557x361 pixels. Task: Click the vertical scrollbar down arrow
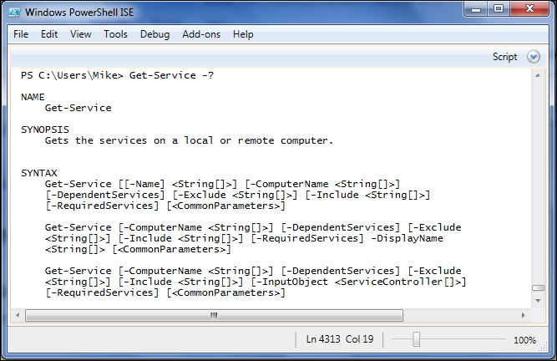(x=538, y=301)
